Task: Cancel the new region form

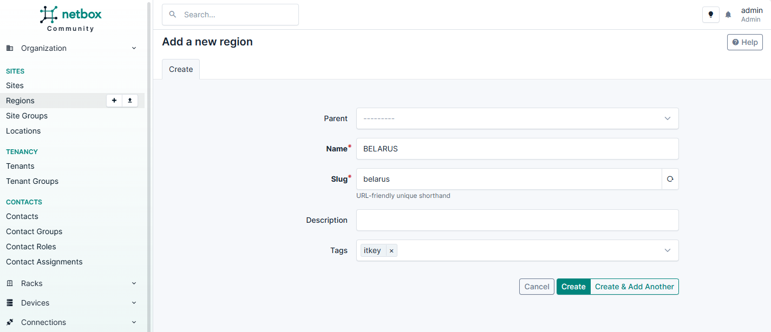Action: (x=537, y=287)
